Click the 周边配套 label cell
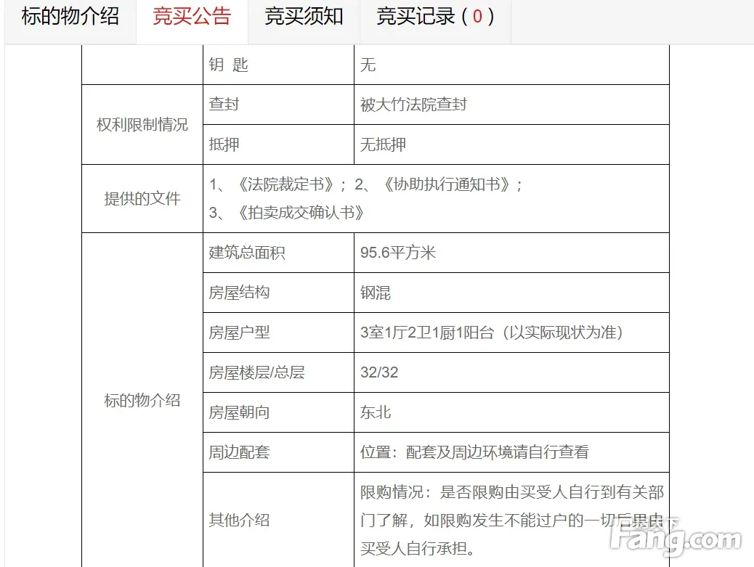The width and height of the screenshot is (754, 567). coord(239,452)
